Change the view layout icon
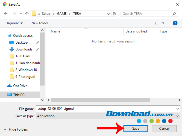The height and width of the screenshot is (136, 182). click(x=157, y=23)
